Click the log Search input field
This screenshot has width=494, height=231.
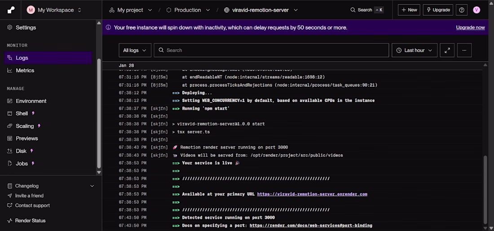271,50
